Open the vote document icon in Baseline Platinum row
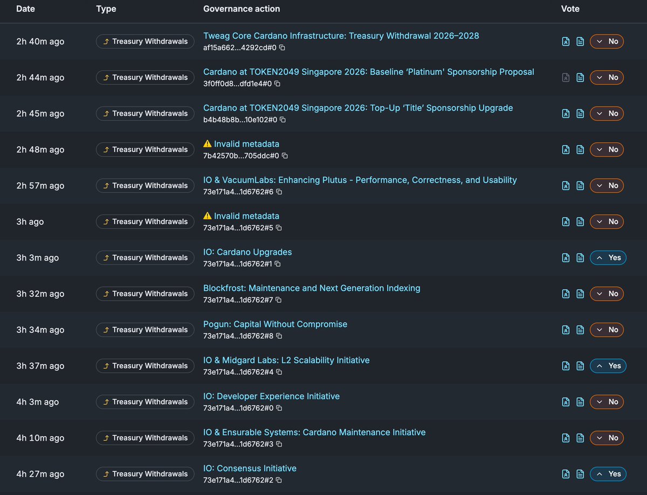 [580, 78]
